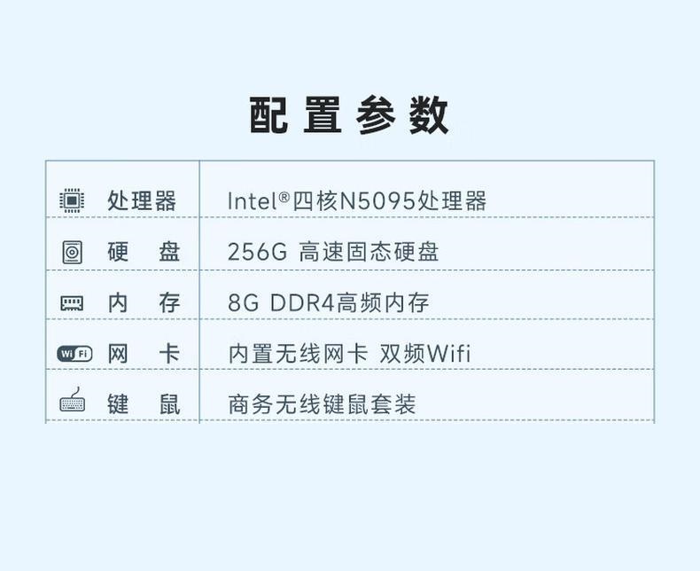Click the registered trademark symbol after Intel
Image resolution: width=700 pixels, height=571 pixels.
(284, 196)
